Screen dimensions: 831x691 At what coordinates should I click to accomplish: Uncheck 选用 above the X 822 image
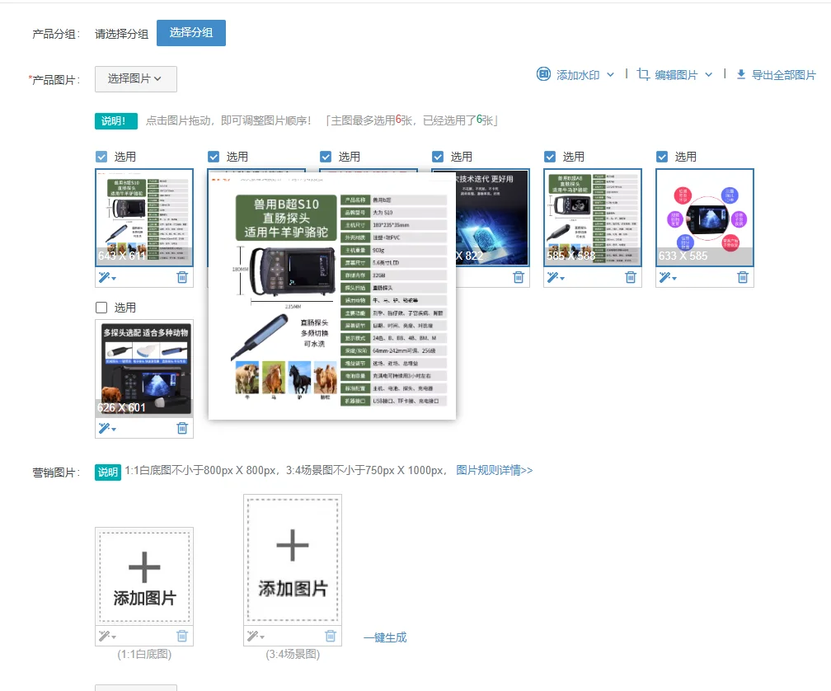coord(438,157)
